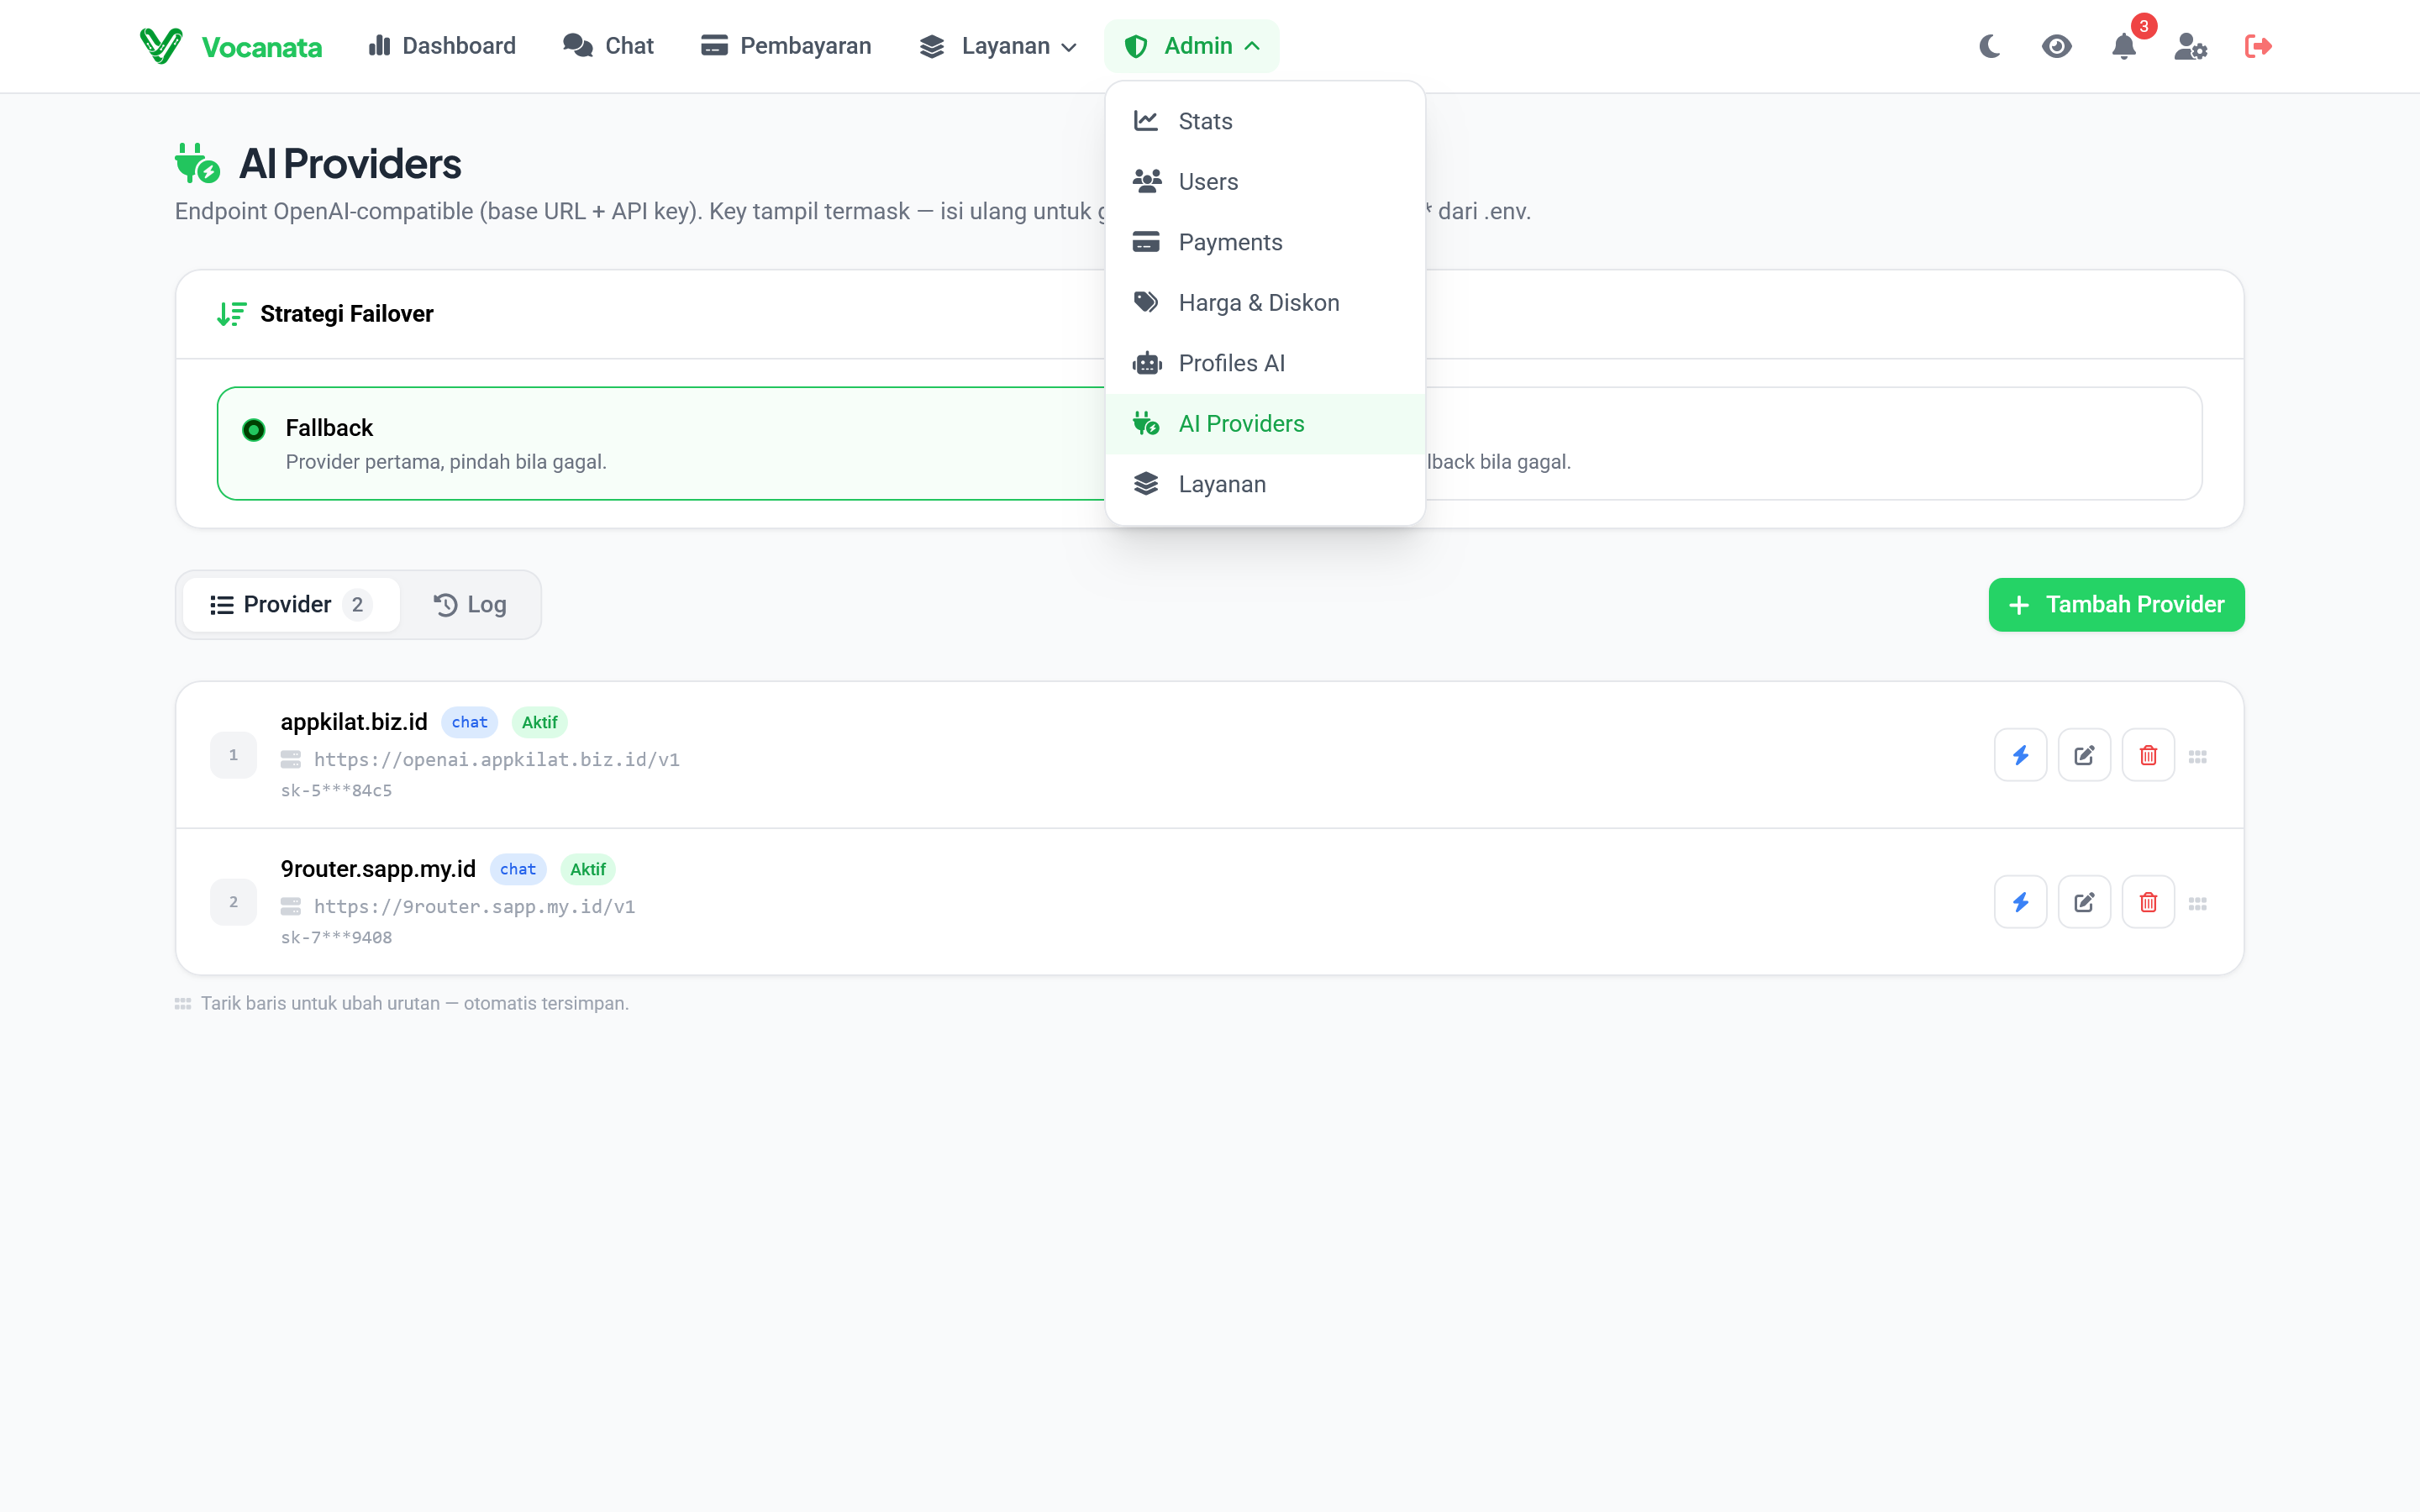Image resolution: width=2420 pixels, height=1512 pixels.
Task: Delete the appkilat.biz.id provider
Action: click(x=2148, y=755)
